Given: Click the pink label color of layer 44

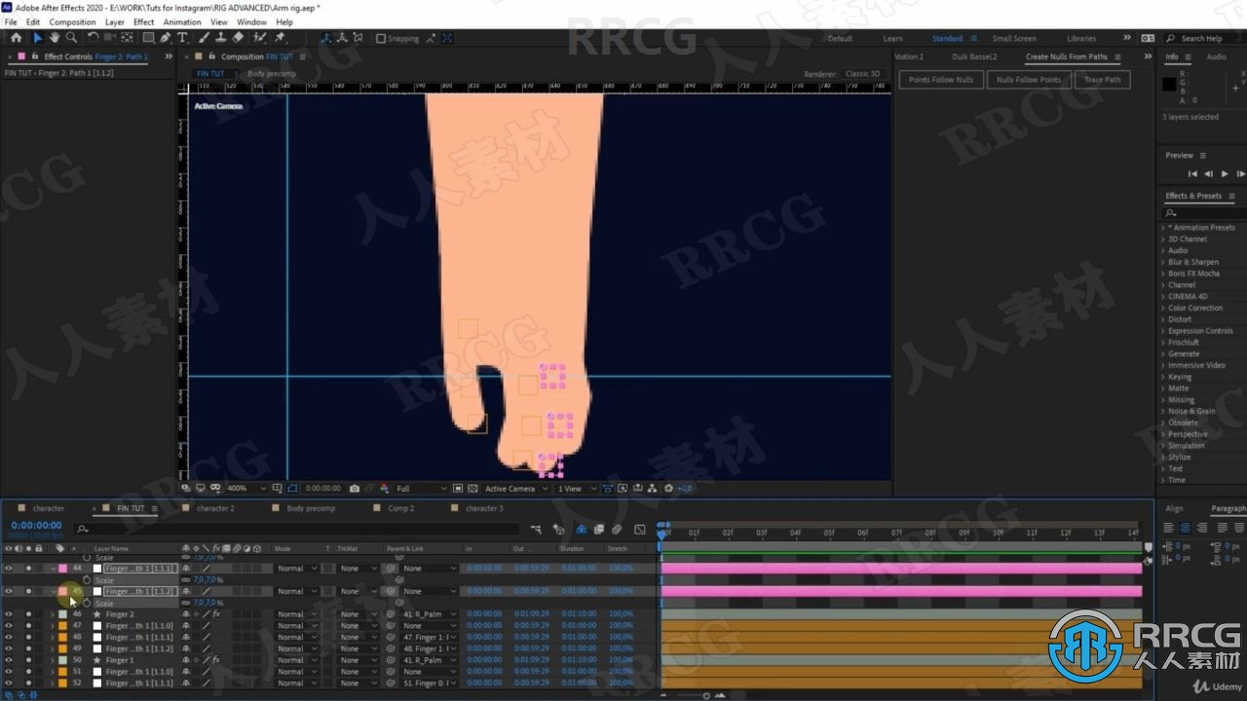Looking at the screenshot, I should point(63,568).
